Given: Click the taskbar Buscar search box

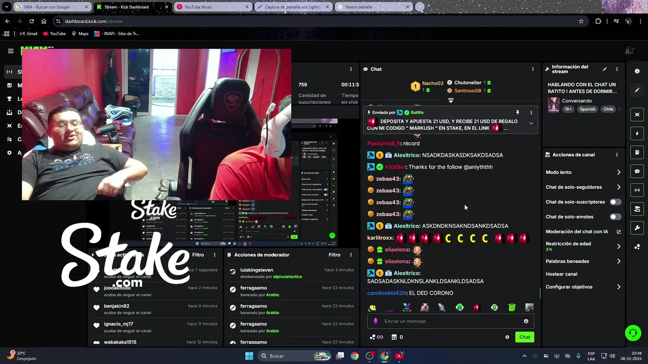Looking at the screenshot, I should click(x=295, y=356).
